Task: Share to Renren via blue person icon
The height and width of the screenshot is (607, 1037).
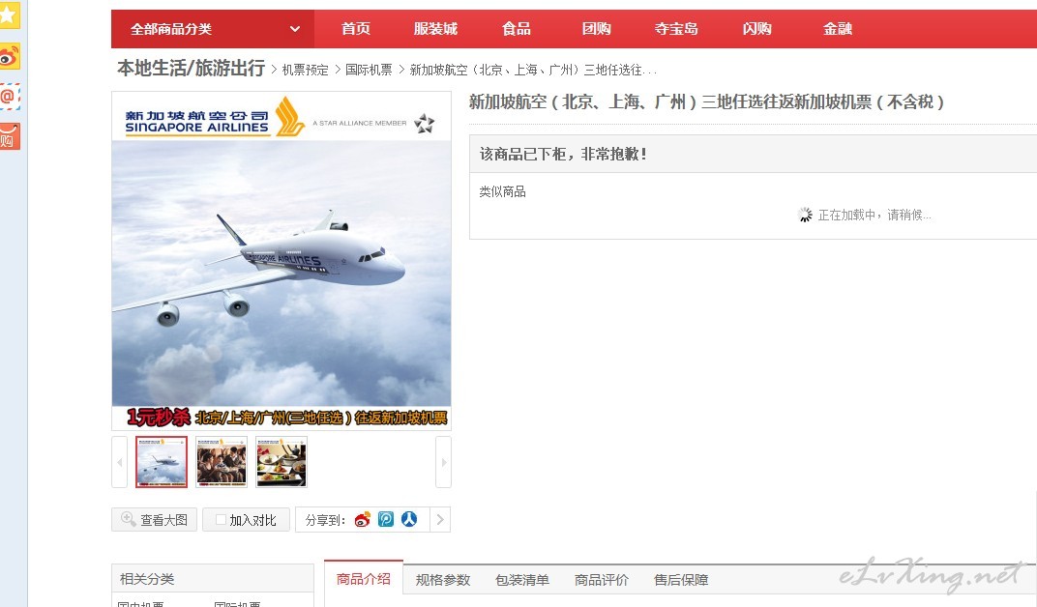Action: (409, 520)
